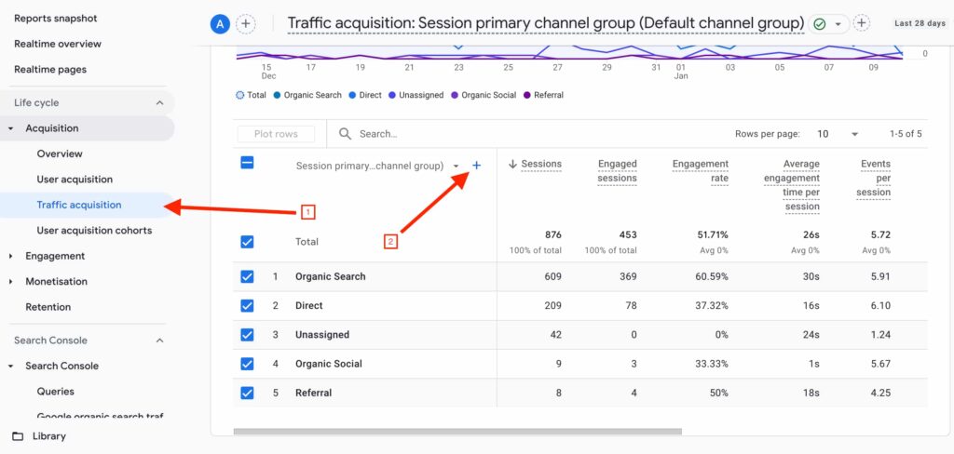The height and width of the screenshot is (454, 954).
Task: Click the 60.59% engagement rate cell
Action: coord(711,276)
